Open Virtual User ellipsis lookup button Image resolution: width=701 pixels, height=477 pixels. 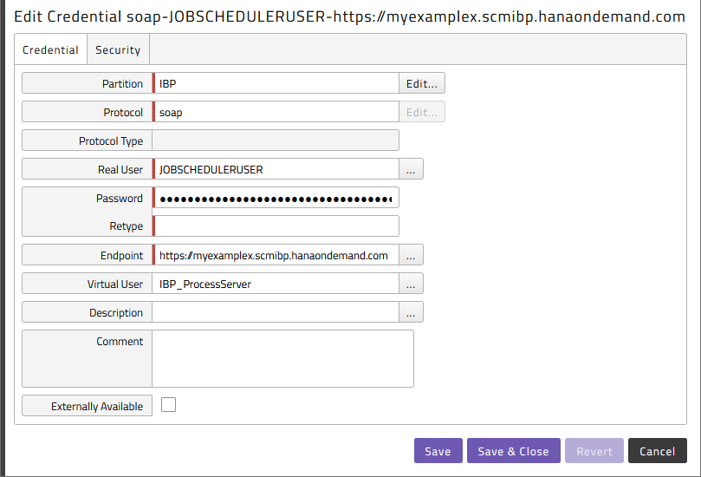[x=411, y=284]
